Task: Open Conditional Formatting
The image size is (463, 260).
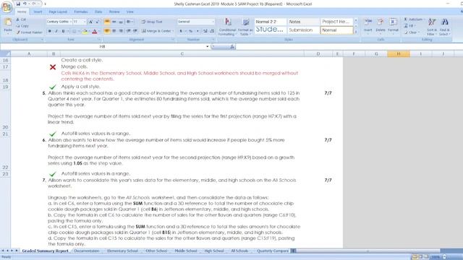Action: click(x=227, y=27)
